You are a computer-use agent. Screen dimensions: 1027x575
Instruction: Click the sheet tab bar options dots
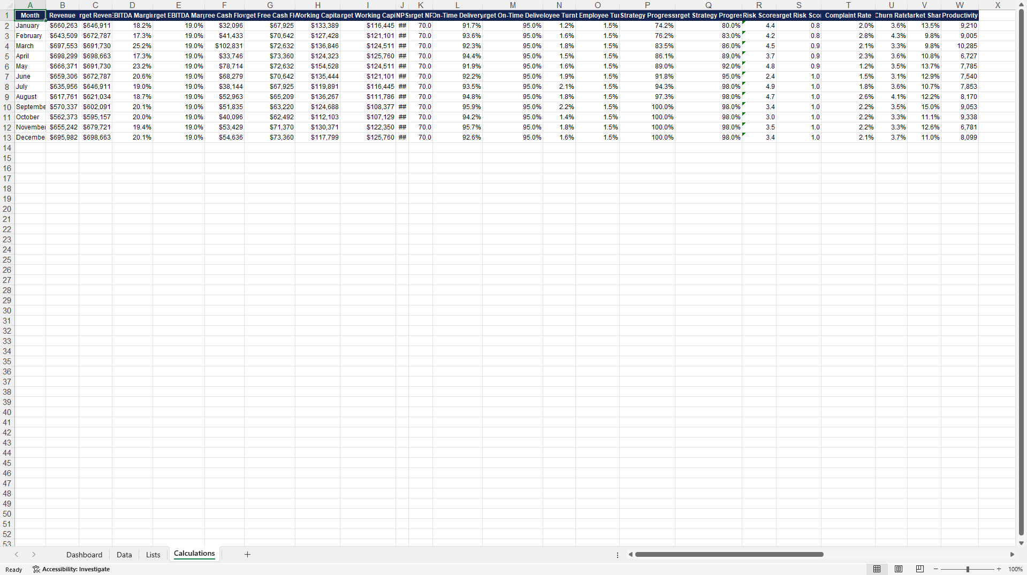point(618,555)
